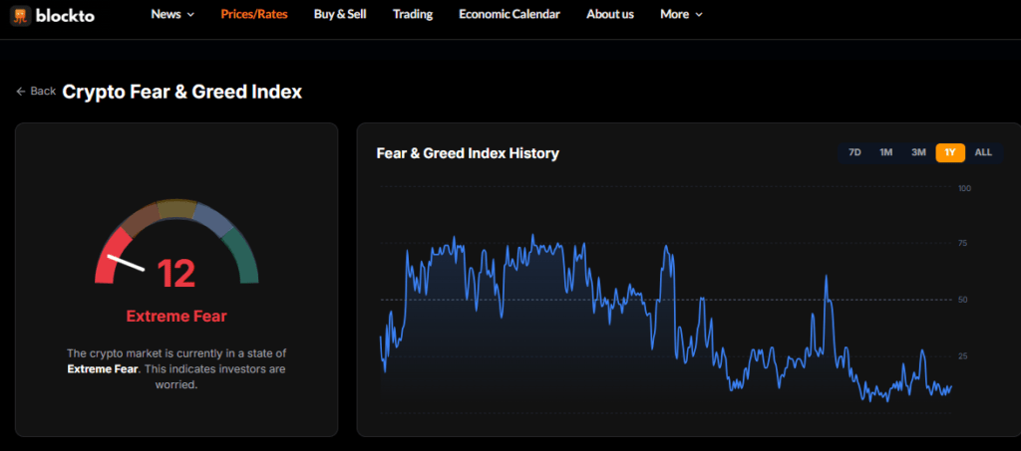Screen dimensions: 1021x451
Task: Click the green gauge segment
Action: (x=242, y=256)
